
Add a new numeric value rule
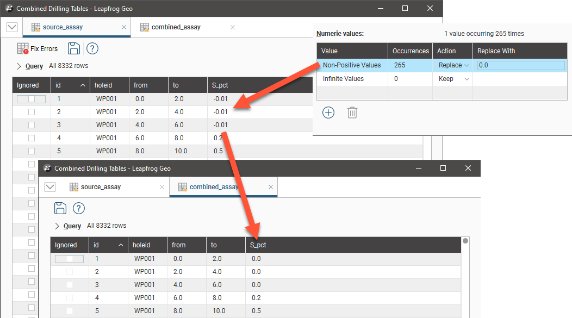(328, 113)
